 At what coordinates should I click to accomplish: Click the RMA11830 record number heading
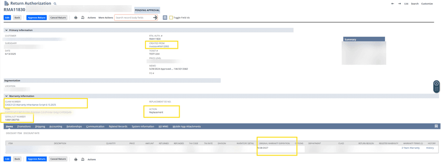point(15,10)
